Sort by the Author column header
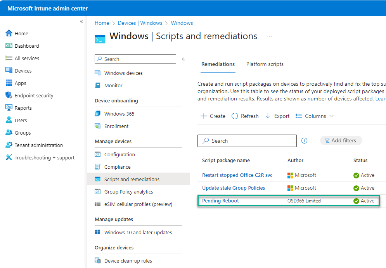 point(295,161)
